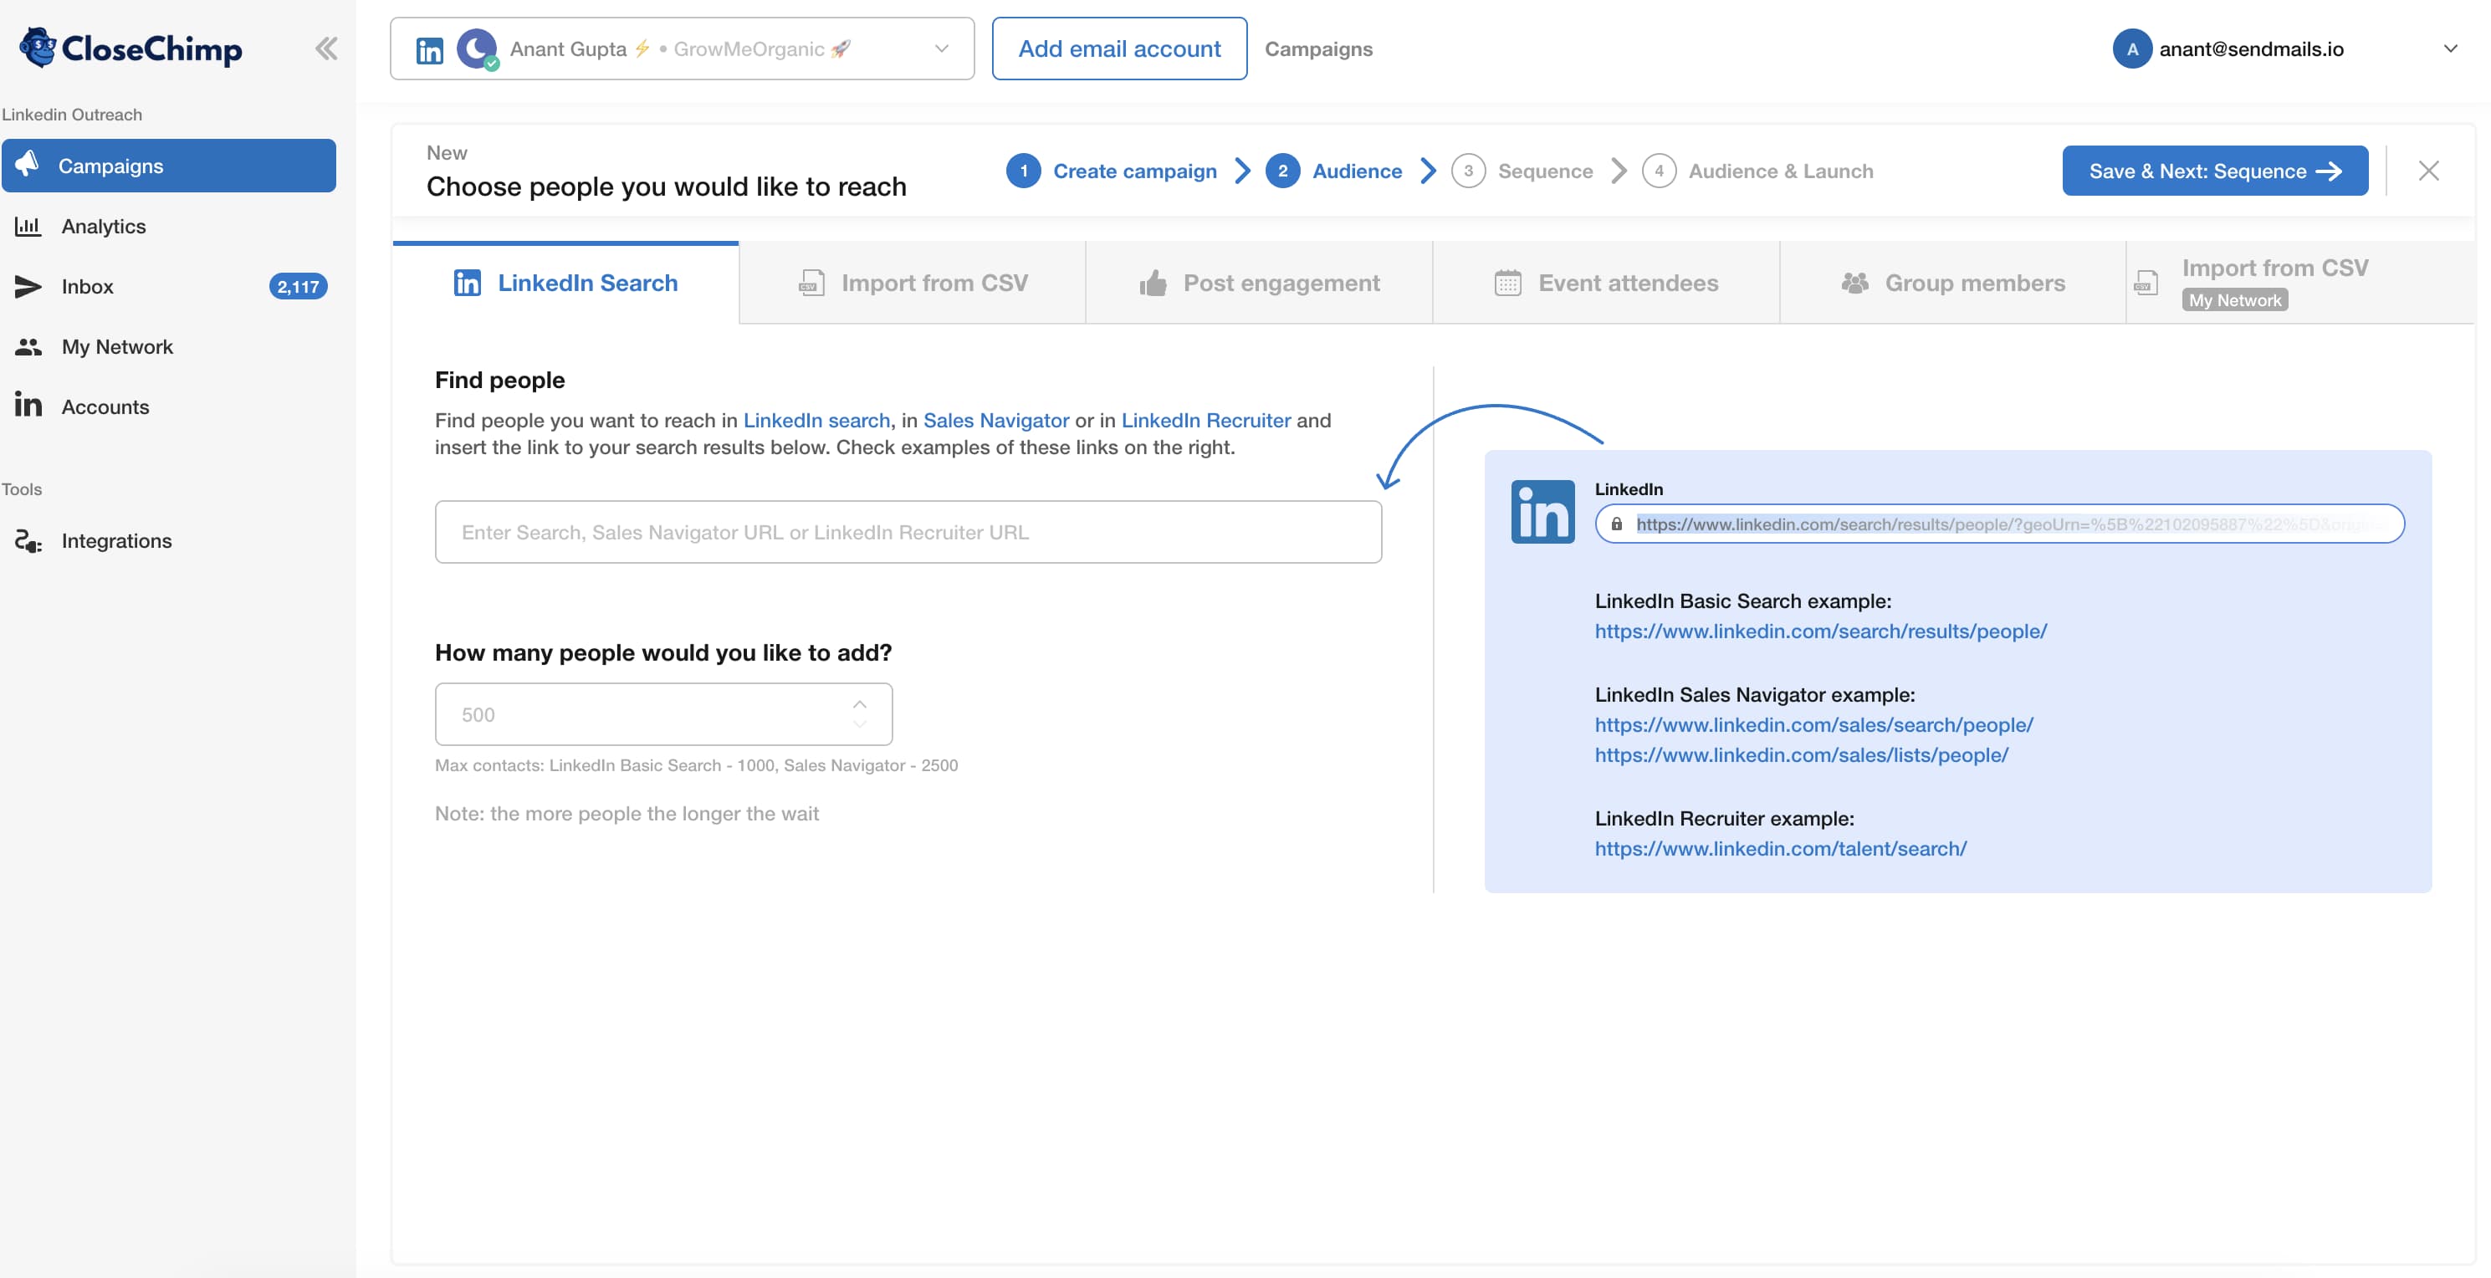Switch to the Event attendees tab
The image size is (2491, 1278).
(x=1605, y=284)
